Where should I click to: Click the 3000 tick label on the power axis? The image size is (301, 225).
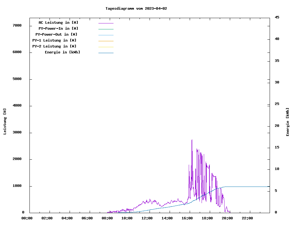(17, 132)
